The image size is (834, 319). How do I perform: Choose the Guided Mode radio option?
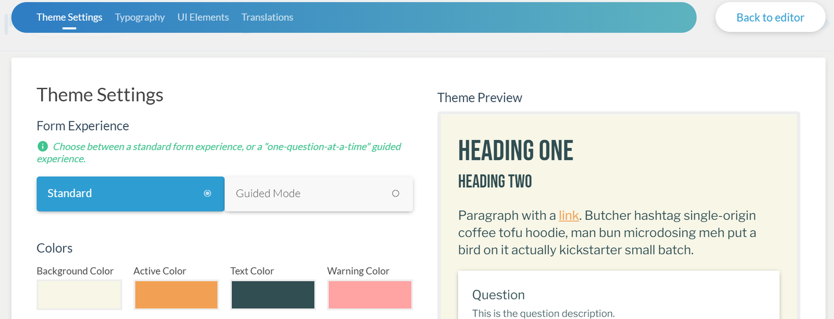(395, 194)
